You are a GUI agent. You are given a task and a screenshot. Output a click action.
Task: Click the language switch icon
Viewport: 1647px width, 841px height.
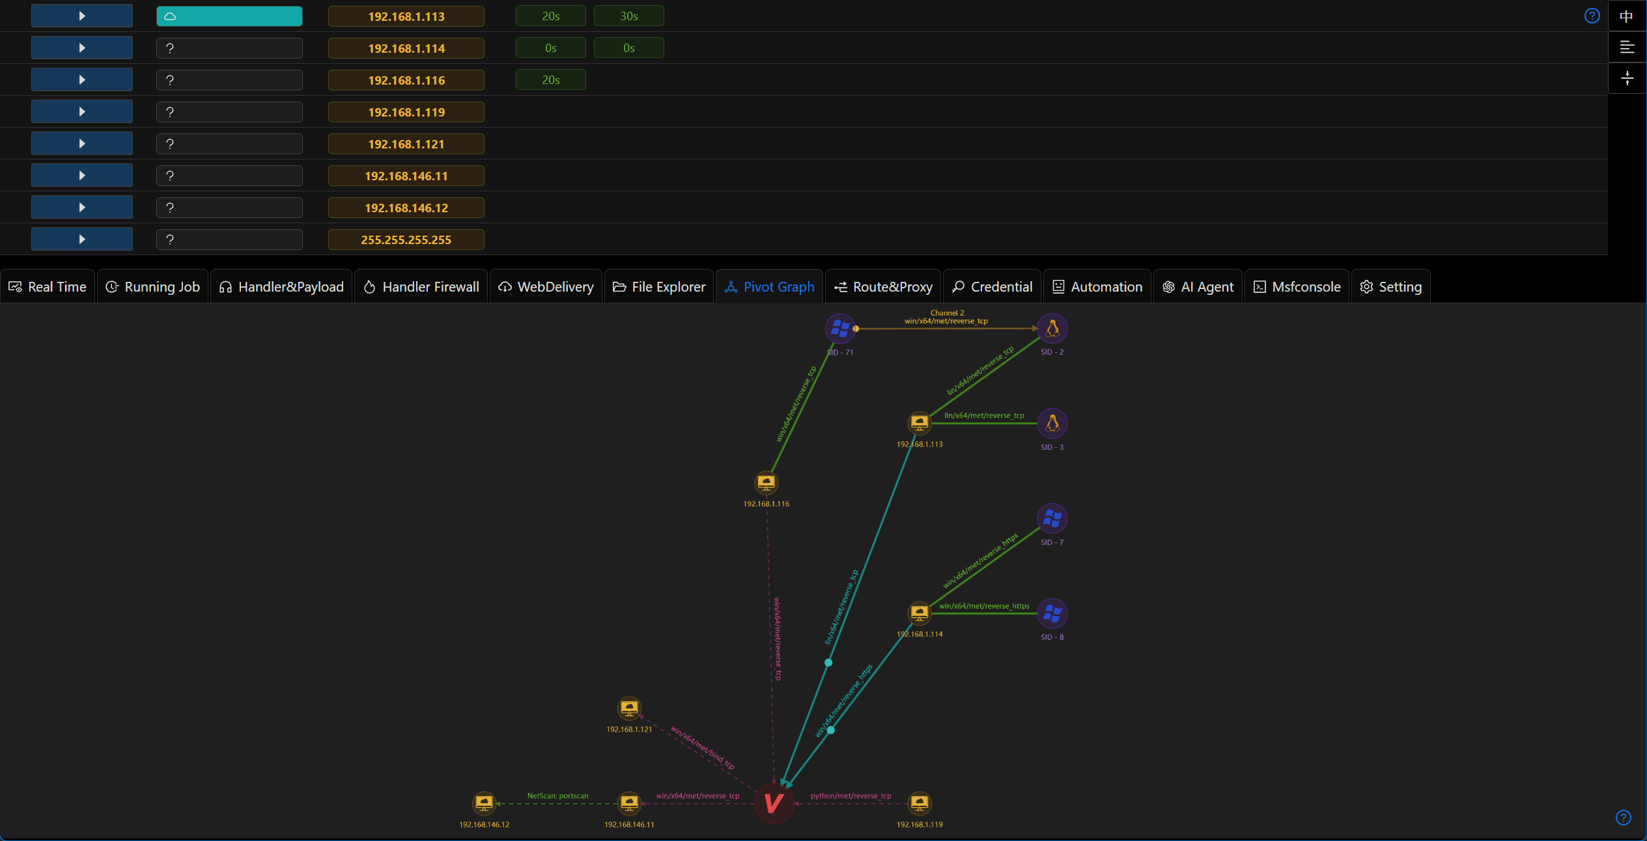[x=1626, y=16]
